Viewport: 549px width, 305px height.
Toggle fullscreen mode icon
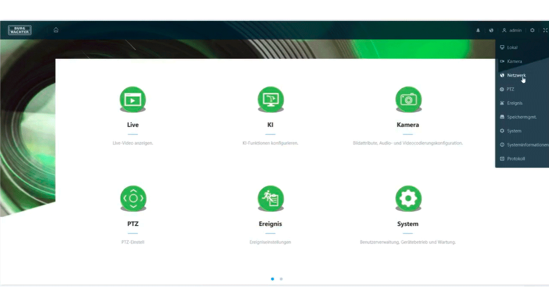tap(545, 30)
